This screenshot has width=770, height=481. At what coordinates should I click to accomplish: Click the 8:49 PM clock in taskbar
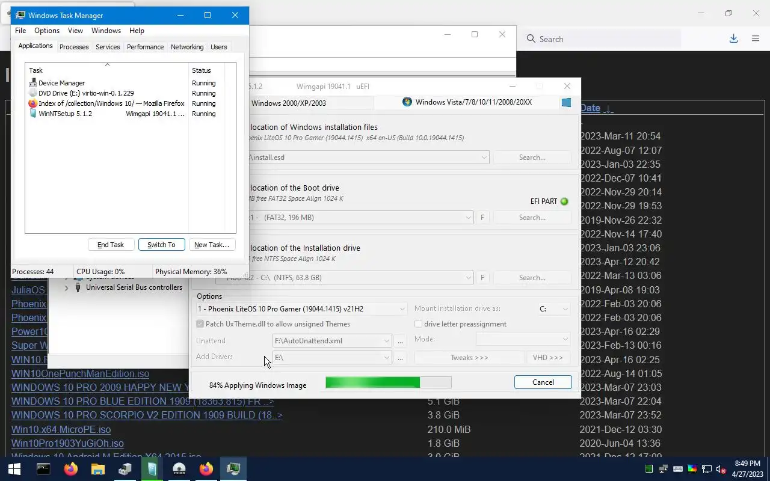tap(747, 464)
